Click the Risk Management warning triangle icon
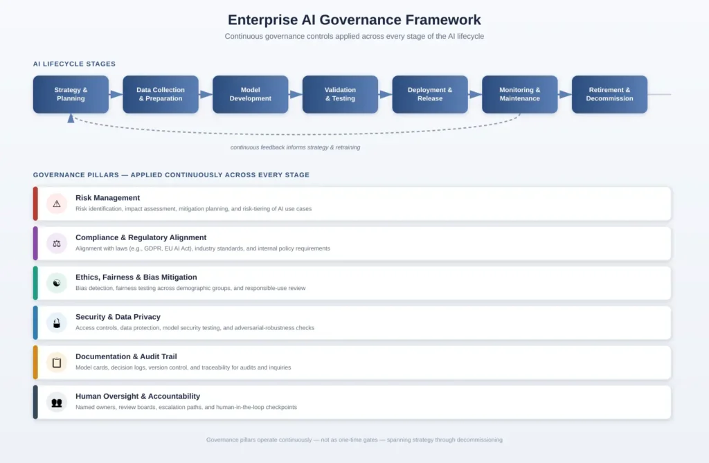 pos(57,203)
